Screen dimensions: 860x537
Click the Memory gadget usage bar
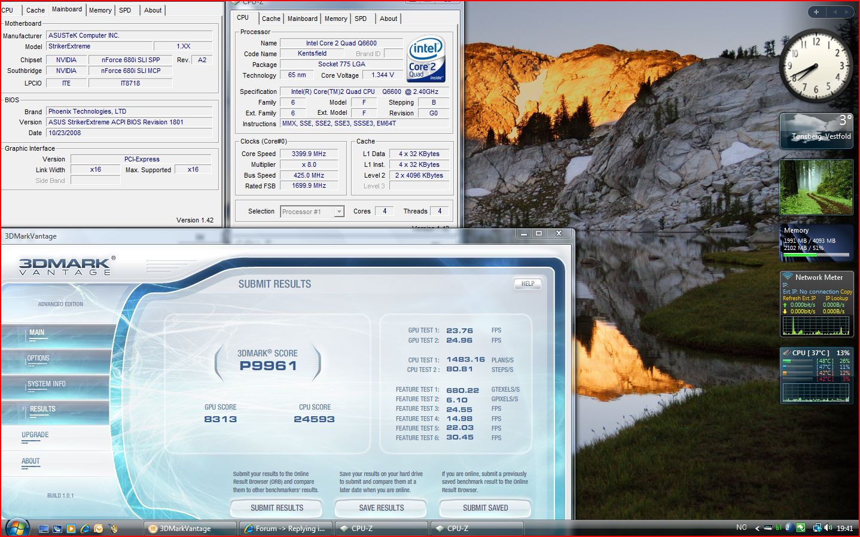point(816,255)
